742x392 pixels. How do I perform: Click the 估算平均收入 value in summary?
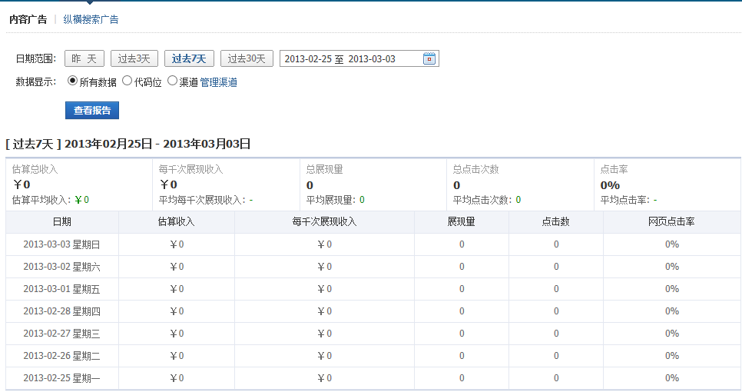click(82, 200)
